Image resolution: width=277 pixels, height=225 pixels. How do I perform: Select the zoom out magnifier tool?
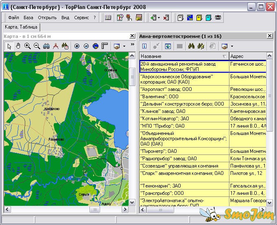37,46
